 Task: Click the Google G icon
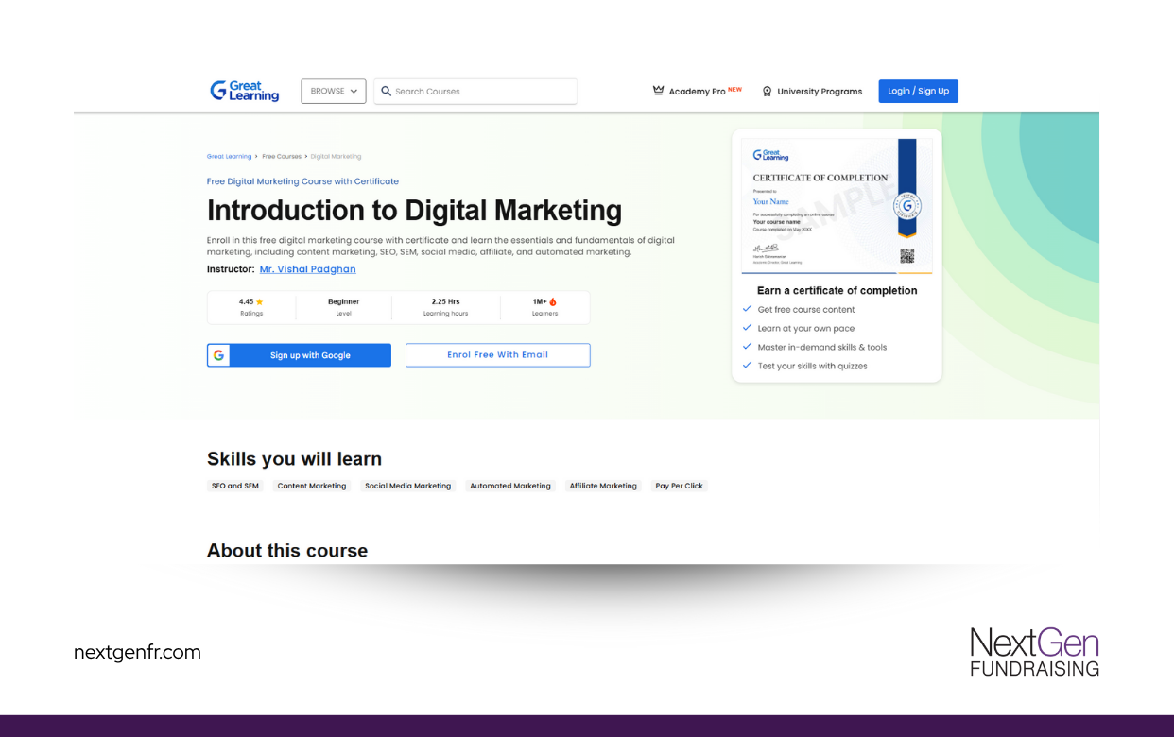pos(218,355)
